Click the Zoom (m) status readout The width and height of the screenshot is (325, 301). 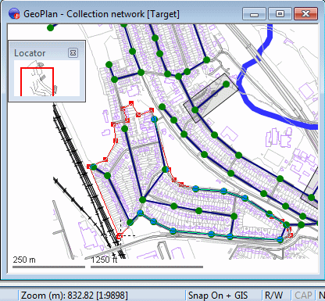[x=74, y=296]
